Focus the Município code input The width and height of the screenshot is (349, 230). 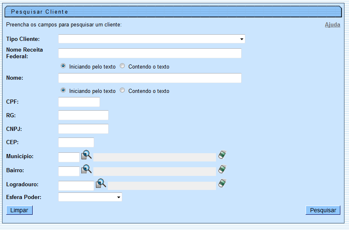point(69,157)
